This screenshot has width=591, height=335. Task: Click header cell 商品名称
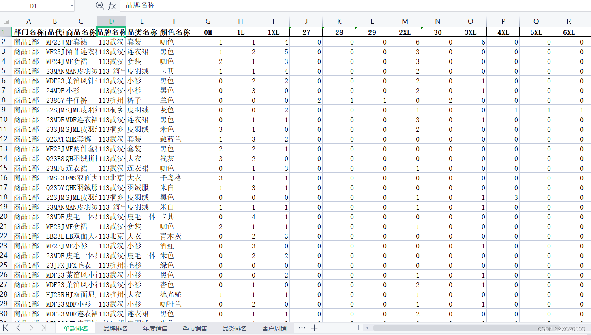click(81, 32)
